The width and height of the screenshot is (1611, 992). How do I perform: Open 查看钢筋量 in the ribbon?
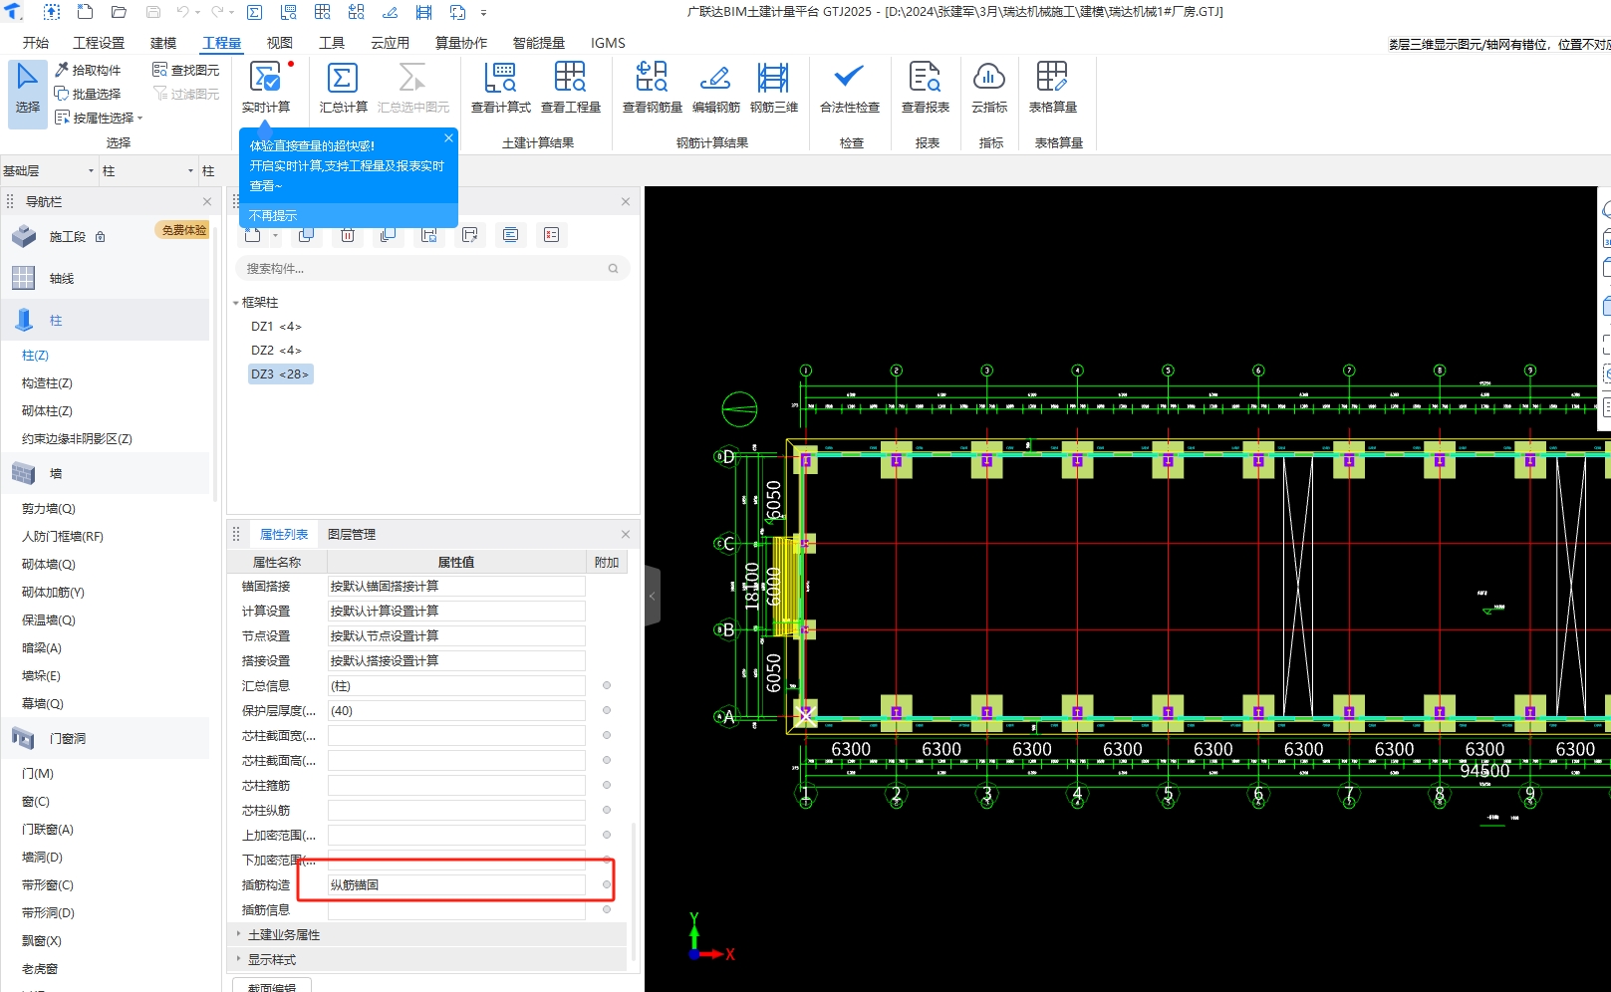[x=653, y=88]
